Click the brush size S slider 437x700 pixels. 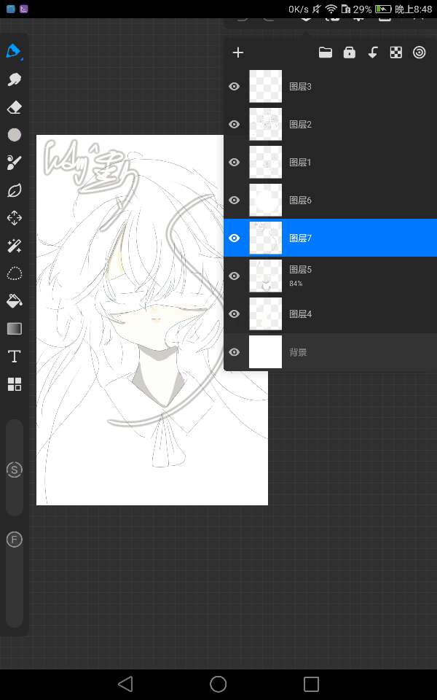click(14, 469)
